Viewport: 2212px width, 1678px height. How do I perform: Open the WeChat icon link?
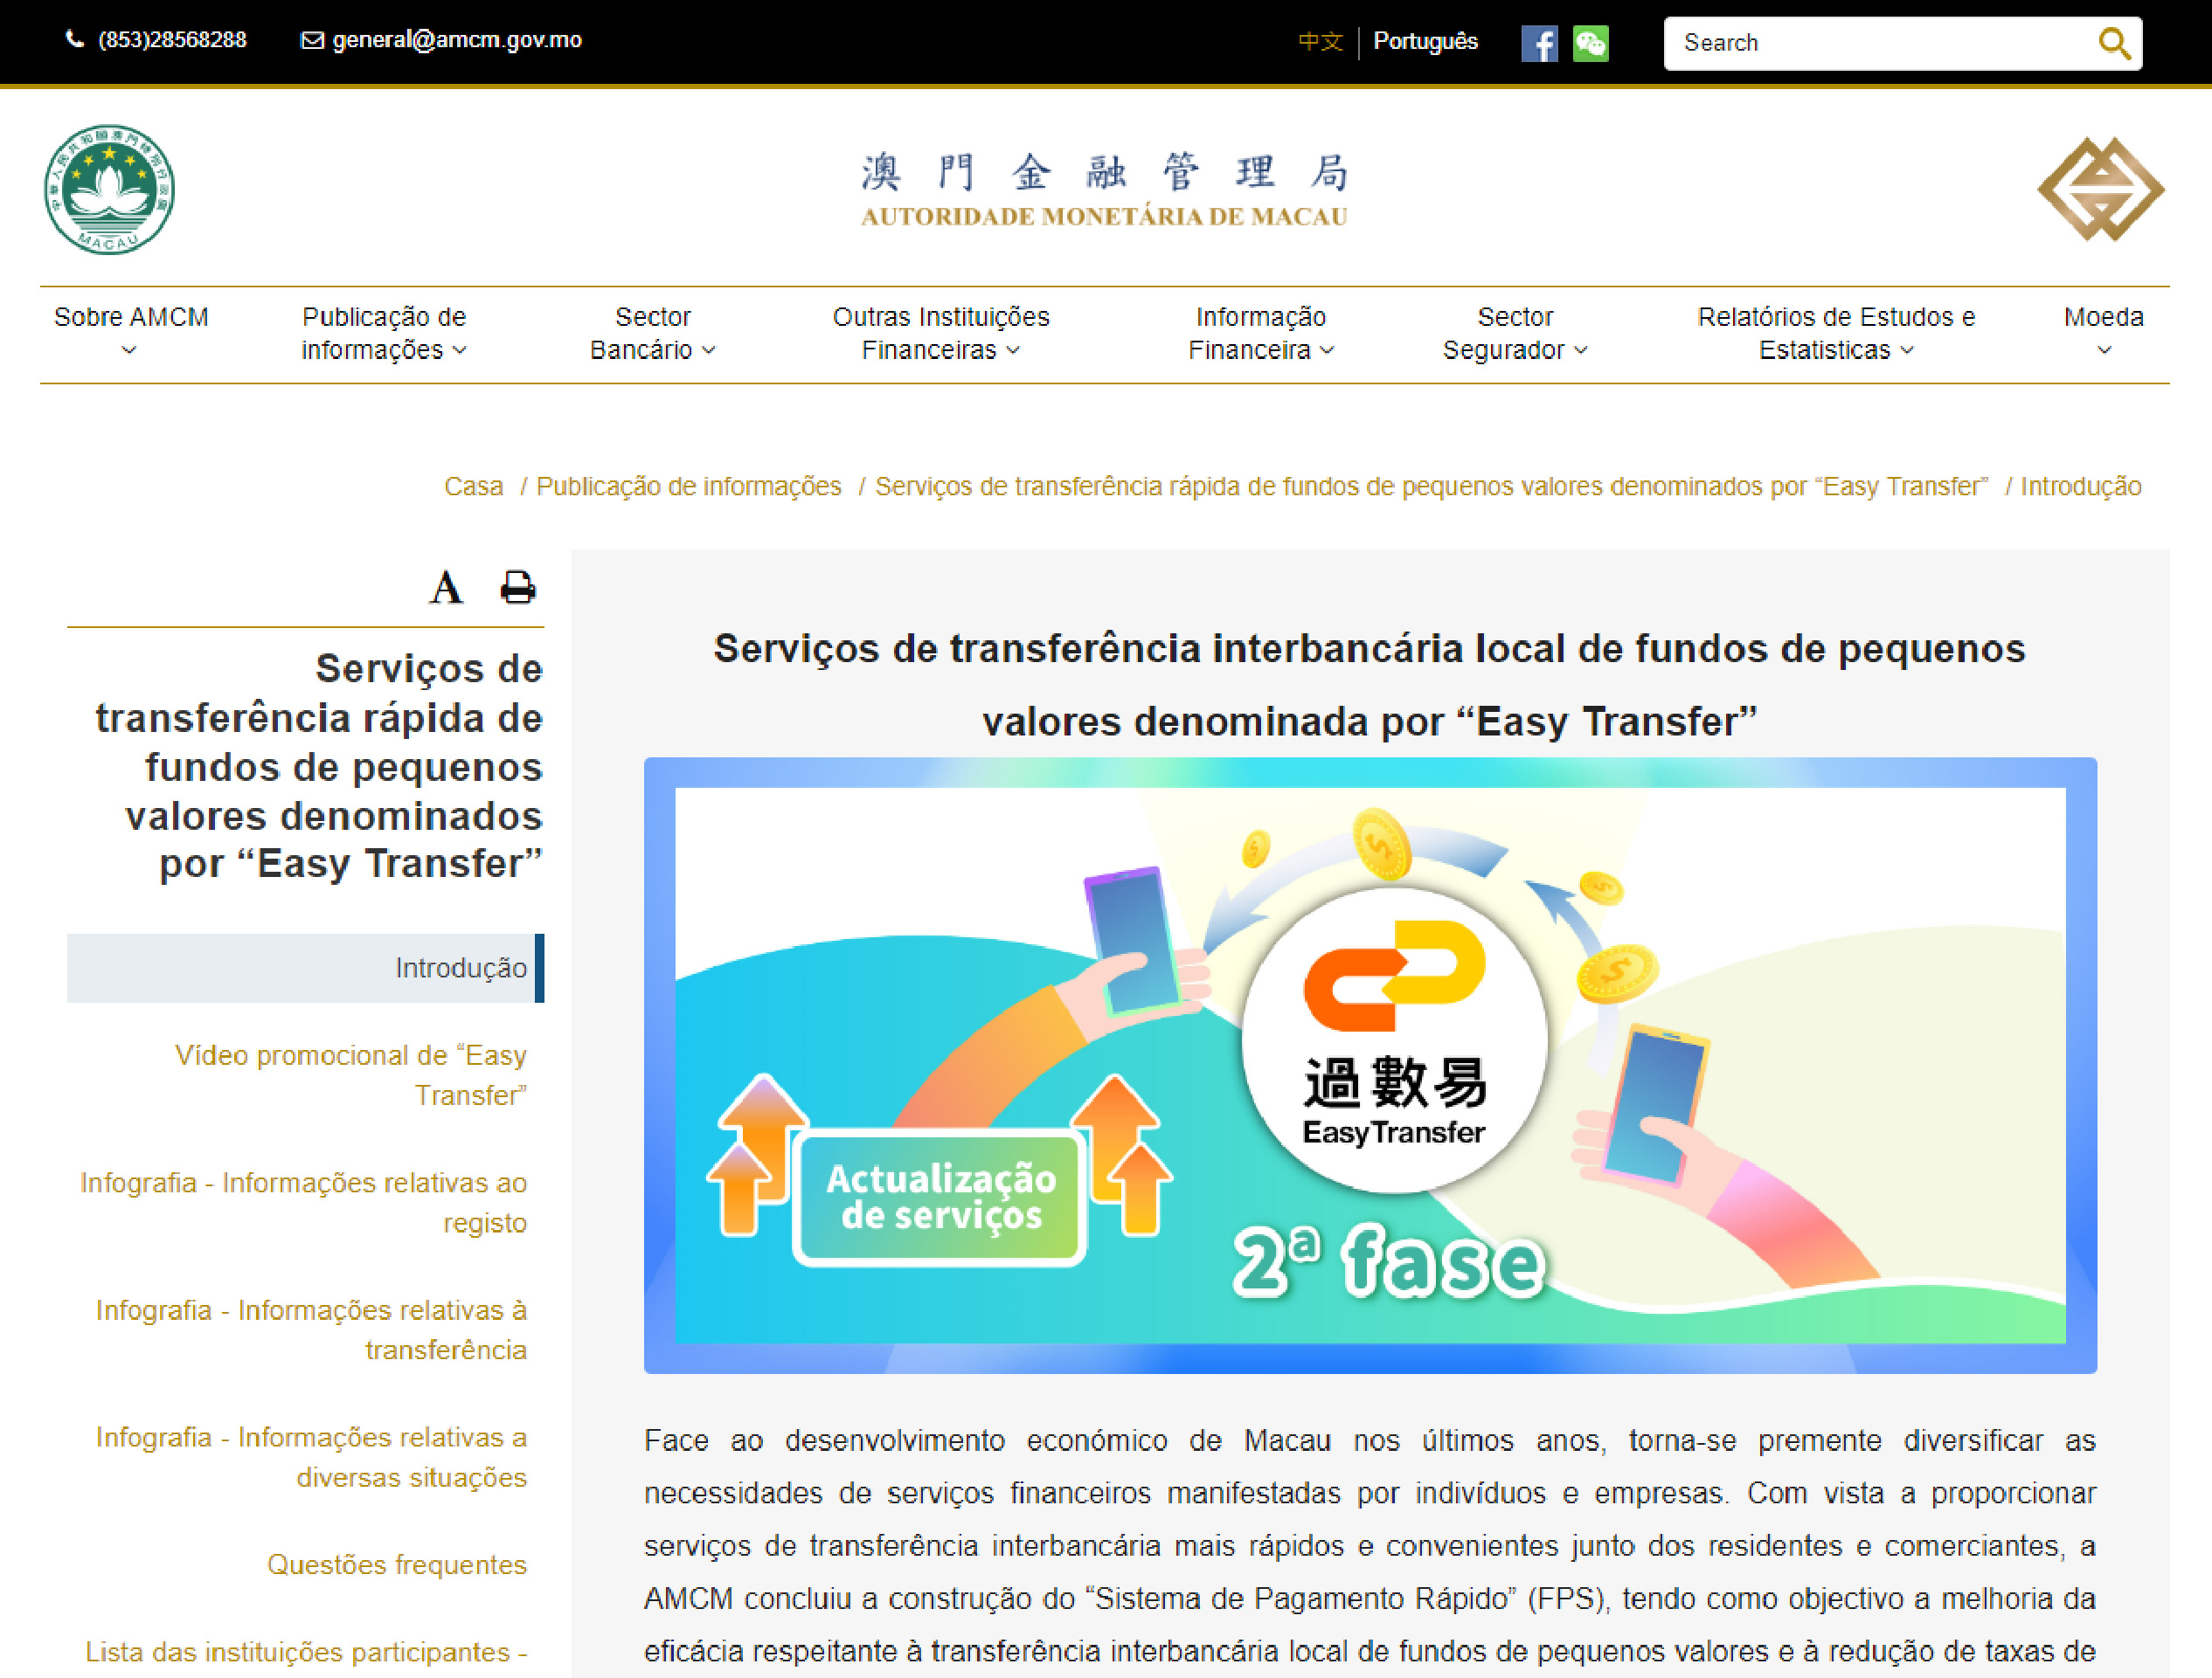pos(1590,43)
